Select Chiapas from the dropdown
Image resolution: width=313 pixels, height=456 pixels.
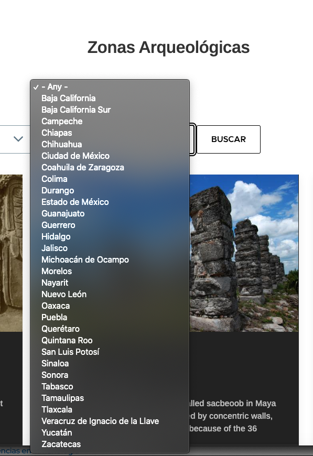click(x=110, y=133)
